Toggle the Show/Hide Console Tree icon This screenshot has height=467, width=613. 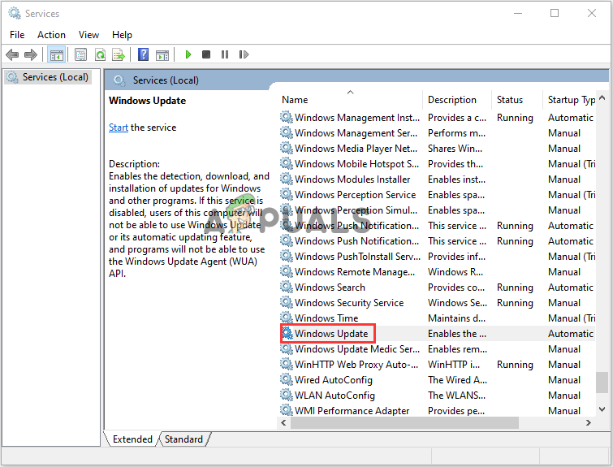point(56,54)
